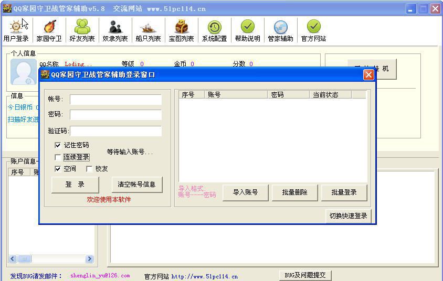Click the 欢迎使用本软件 red text
This screenshot has height=281, width=443.
[109, 200]
